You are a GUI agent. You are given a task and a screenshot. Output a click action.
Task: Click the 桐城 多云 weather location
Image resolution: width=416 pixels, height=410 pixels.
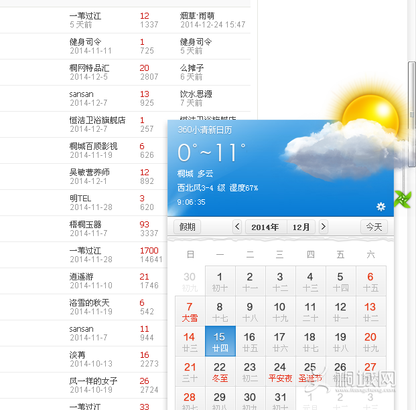point(195,173)
